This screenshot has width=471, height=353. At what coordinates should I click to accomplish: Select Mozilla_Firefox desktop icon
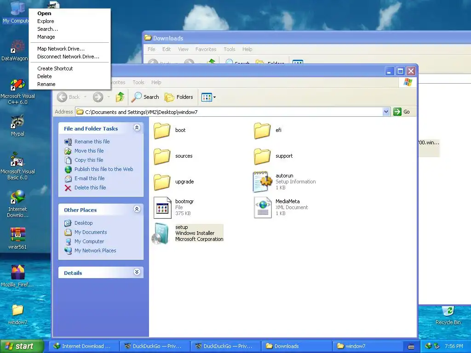pos(17,276)
